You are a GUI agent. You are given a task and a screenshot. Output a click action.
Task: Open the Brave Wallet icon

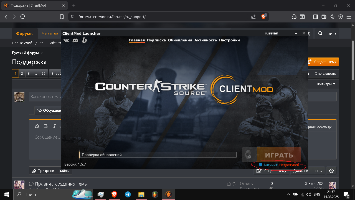pyautogui.click(x=324, y=17)
